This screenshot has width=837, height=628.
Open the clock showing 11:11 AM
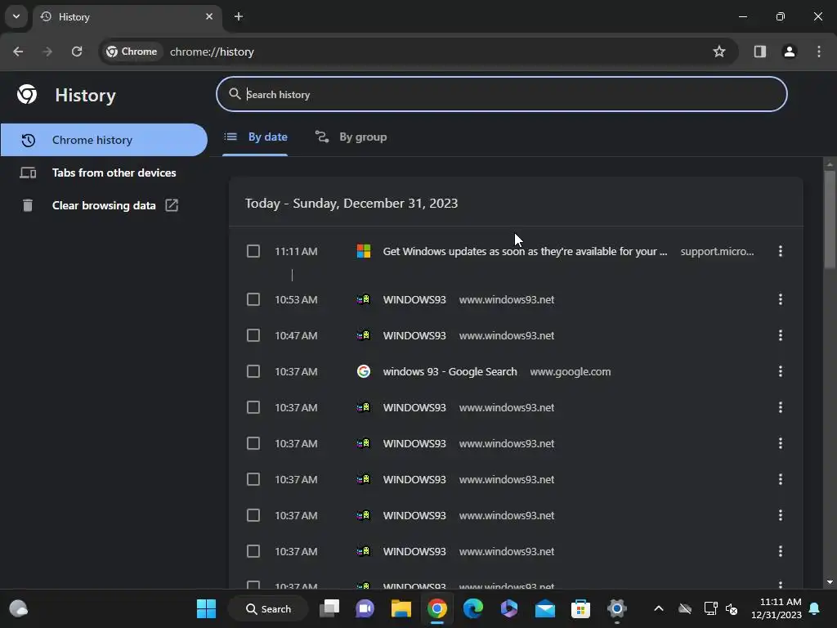777,608
